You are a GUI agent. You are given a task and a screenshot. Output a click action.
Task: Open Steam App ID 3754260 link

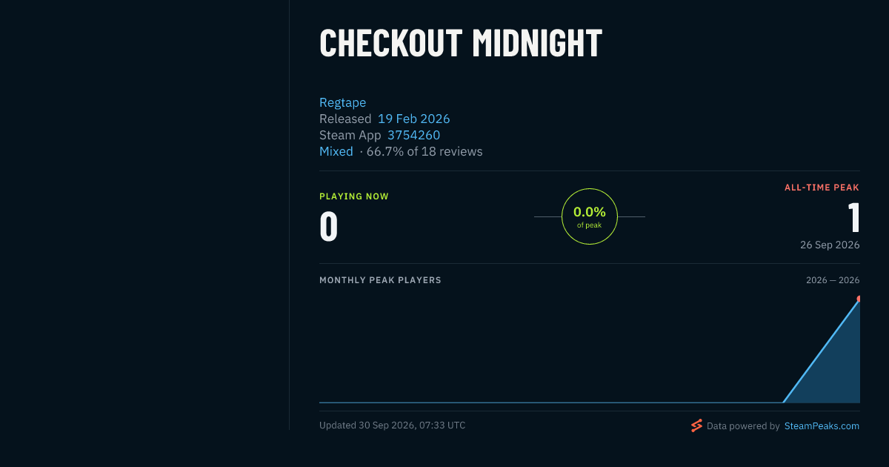point(413,135)
